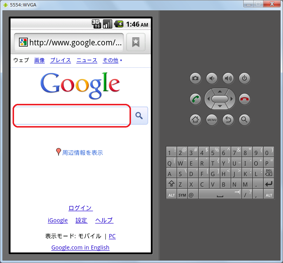Switch display mode to PC

(x=112, y=236)
